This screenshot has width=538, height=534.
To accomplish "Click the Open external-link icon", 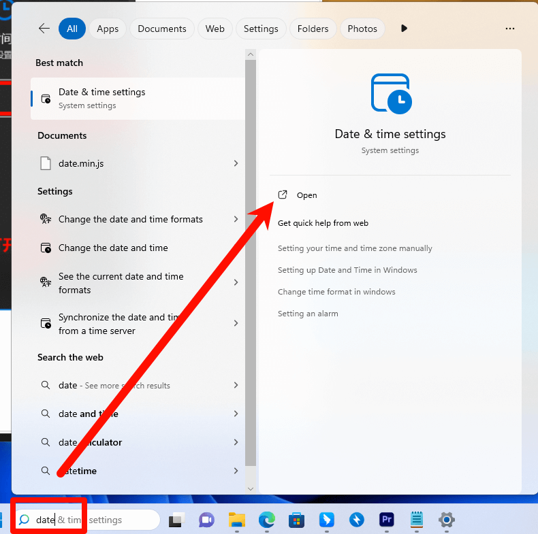I will 283,195.
